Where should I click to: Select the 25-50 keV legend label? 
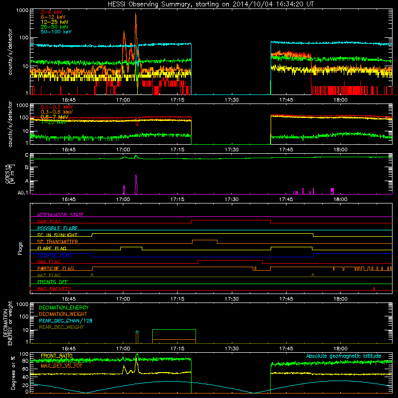point(55,27)
